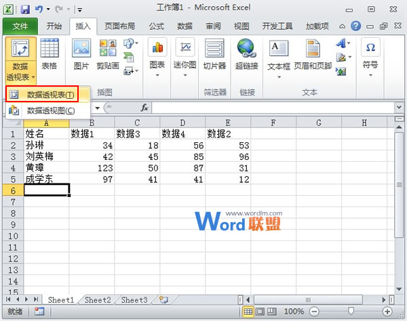Viewport: 407px width, 321px height.
Task: Click the WordArt icon
Action: click(x=341, y=43)
